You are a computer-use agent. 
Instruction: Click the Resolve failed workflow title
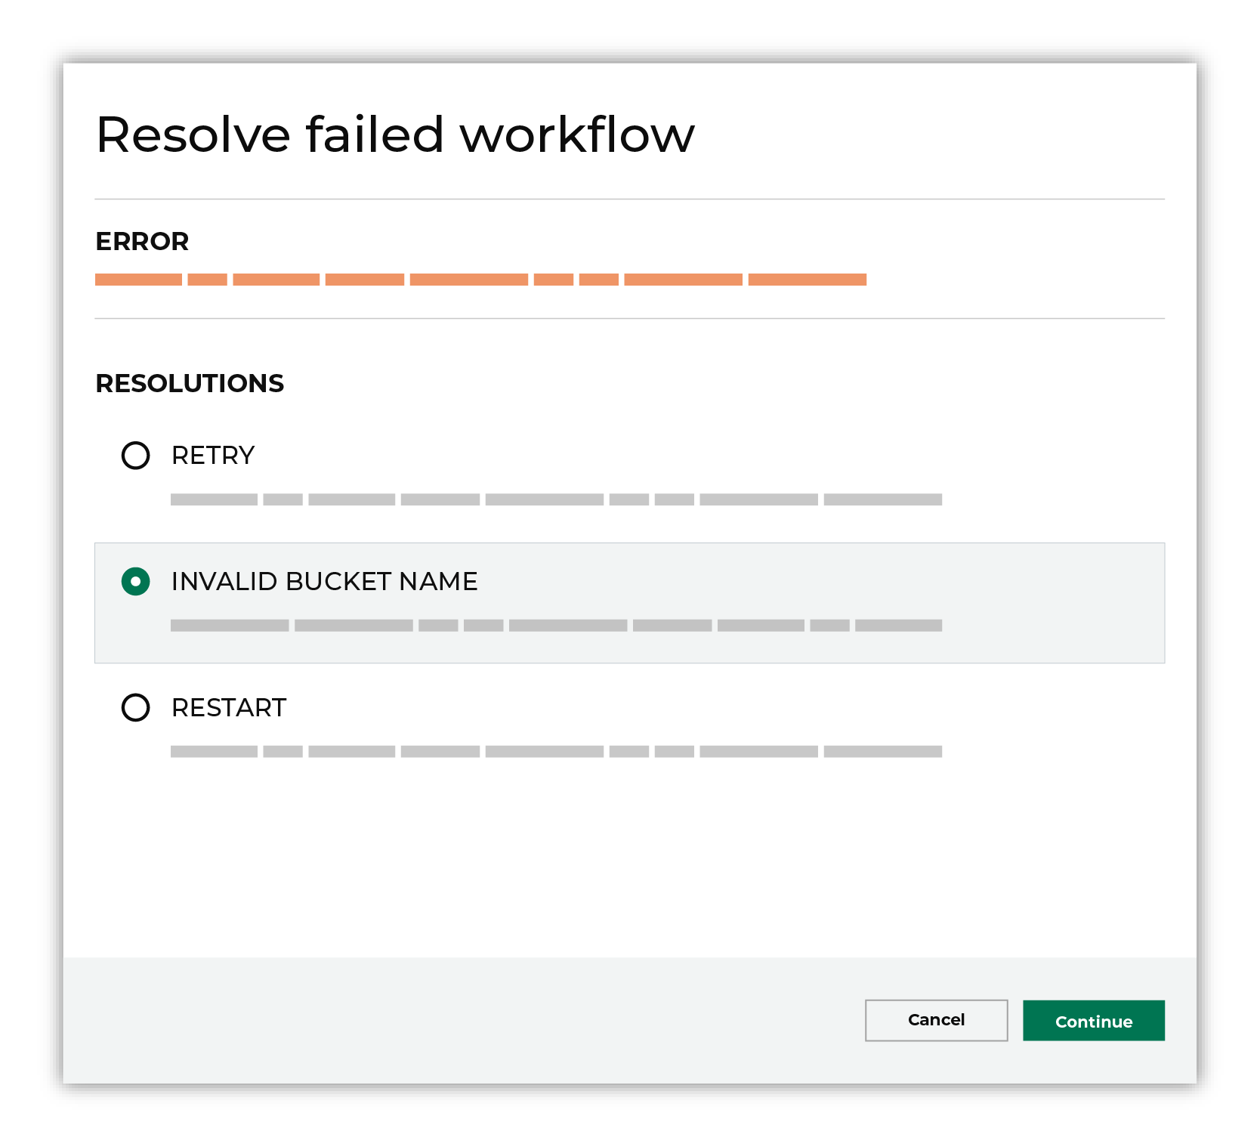coord(395,134)
